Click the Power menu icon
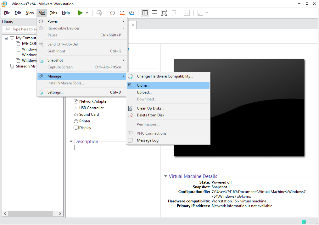 click(x=41, y=21)
